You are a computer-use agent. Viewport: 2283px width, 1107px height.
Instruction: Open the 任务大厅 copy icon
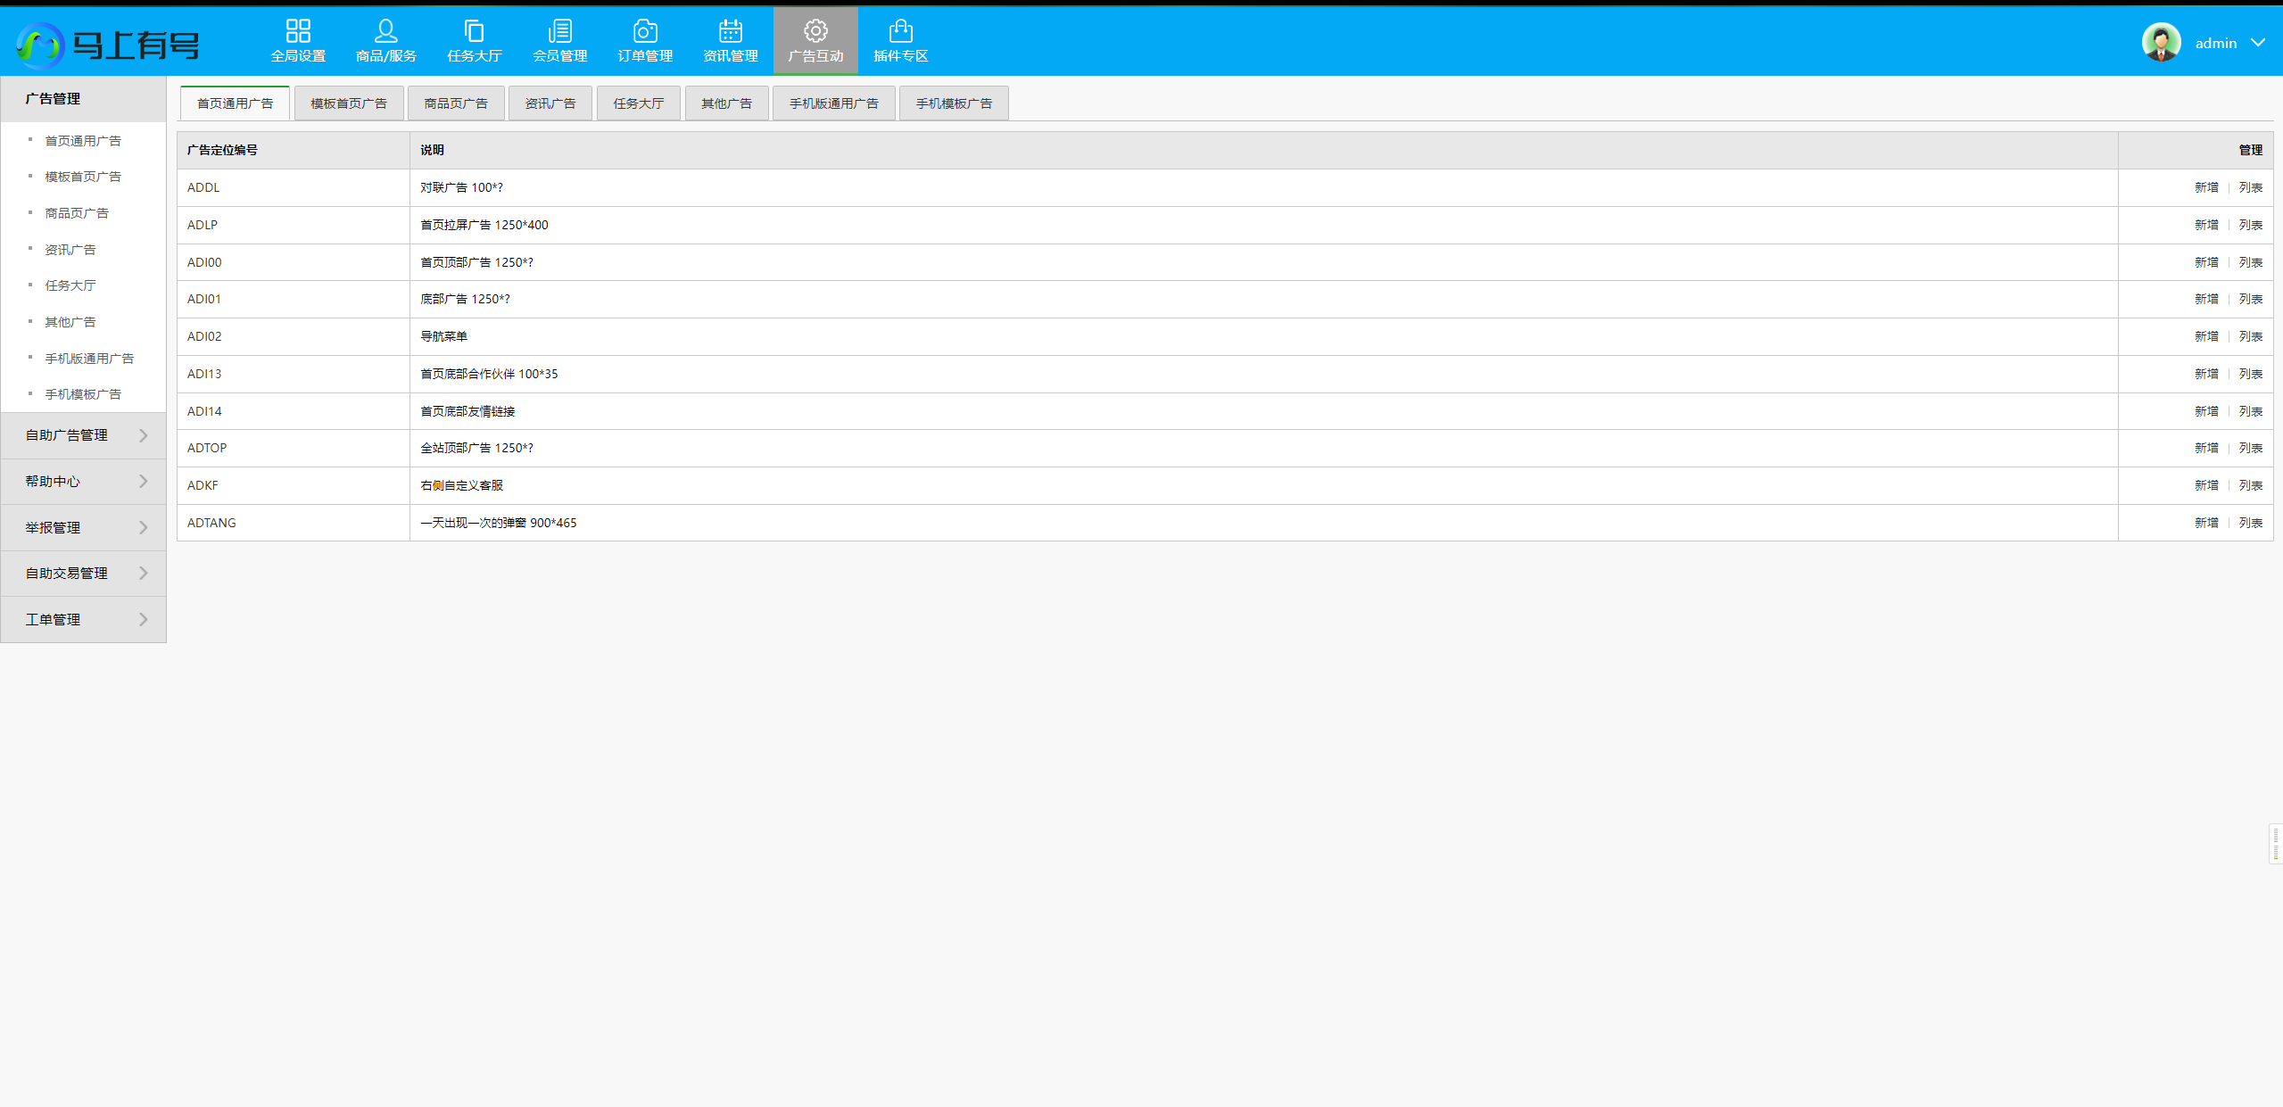(474, 31)
